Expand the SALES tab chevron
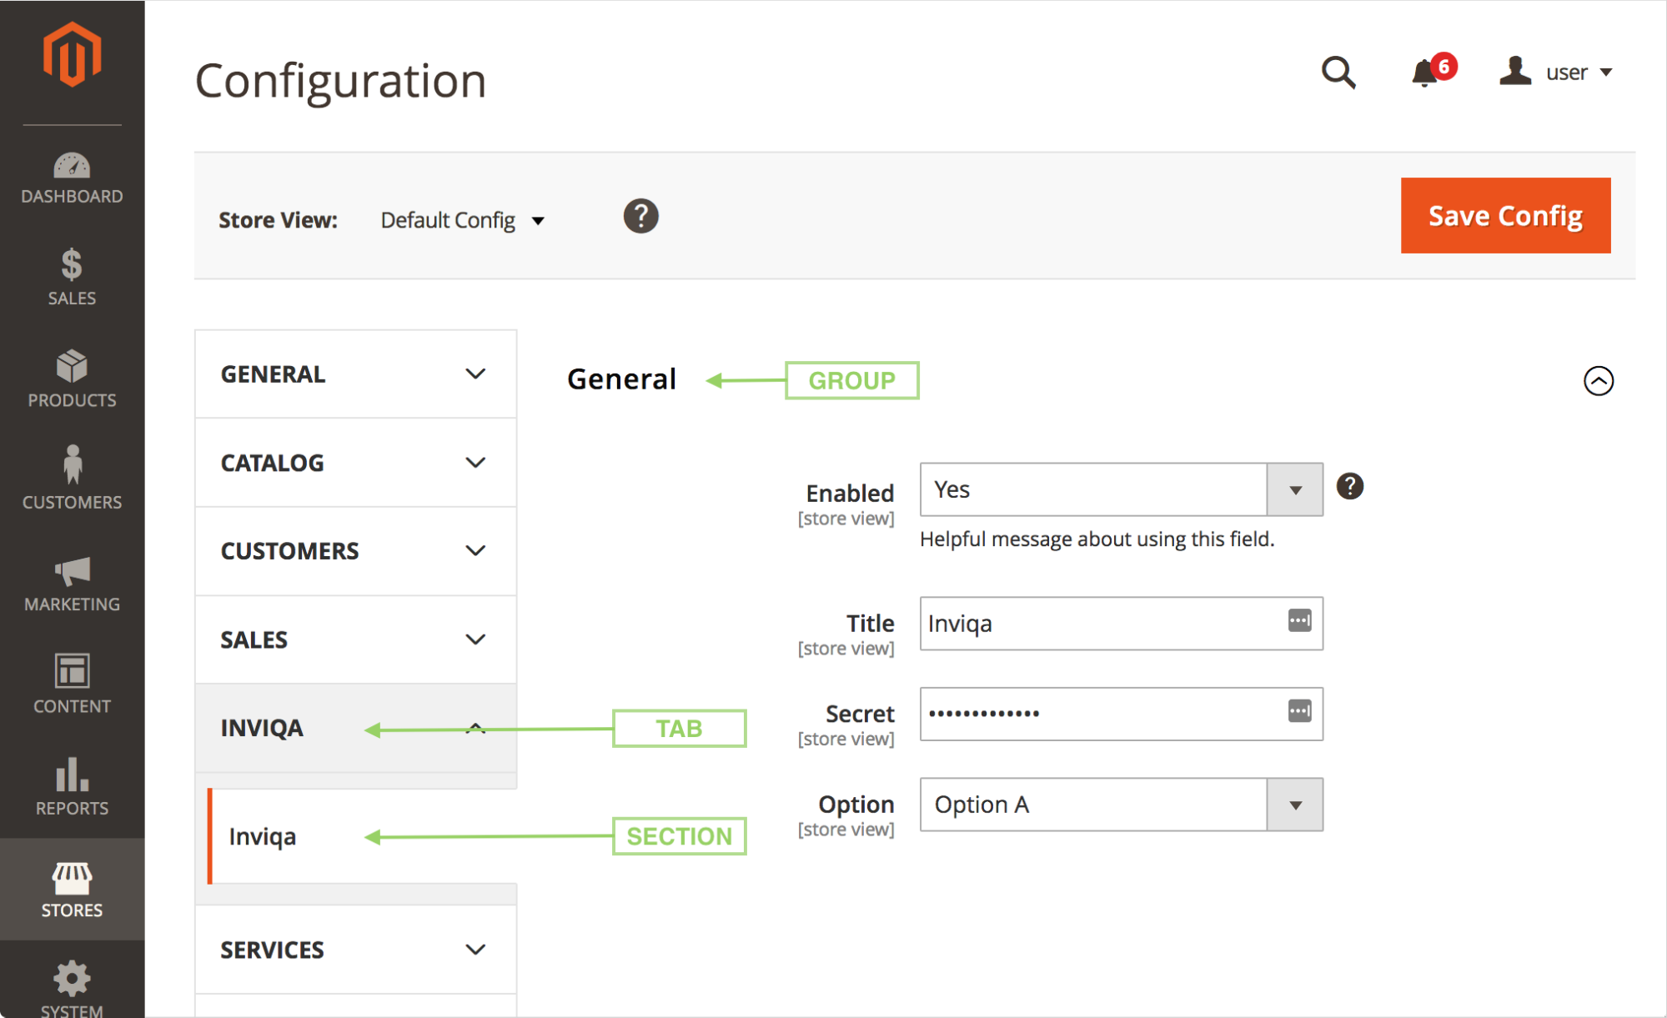 click(475, 639)
